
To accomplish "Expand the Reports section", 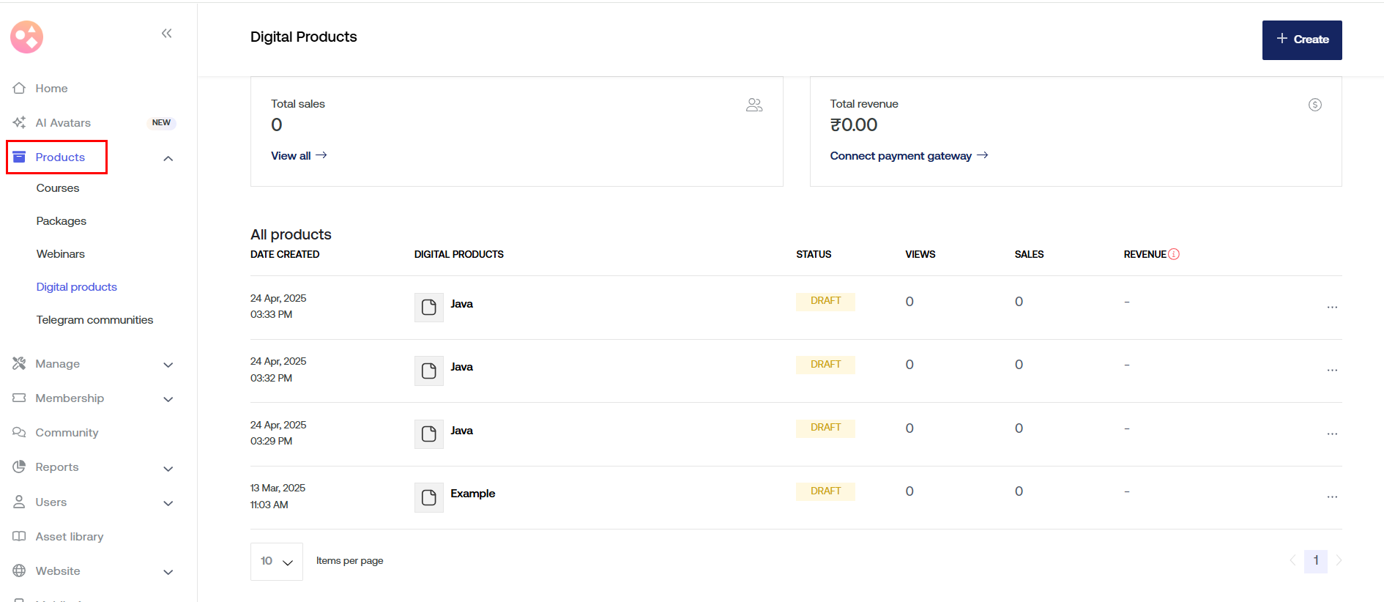I will [x=168, y=469].
